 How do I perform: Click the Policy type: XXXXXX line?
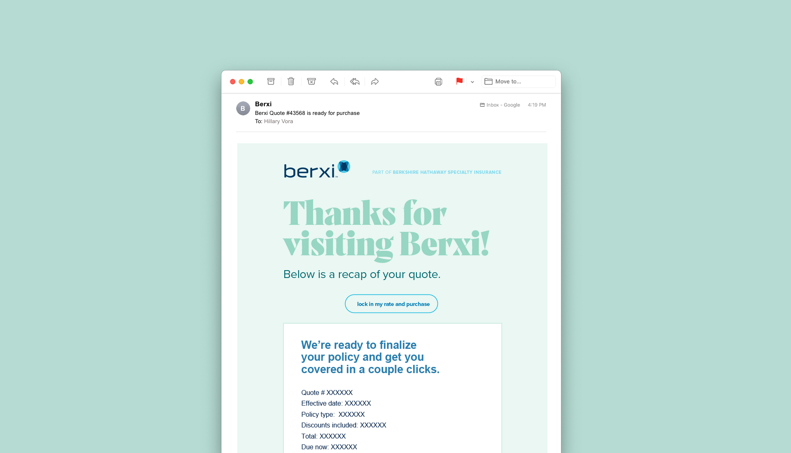333,414
